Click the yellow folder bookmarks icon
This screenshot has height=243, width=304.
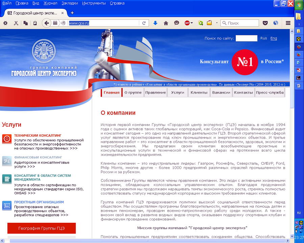click(x=209, y=23)
